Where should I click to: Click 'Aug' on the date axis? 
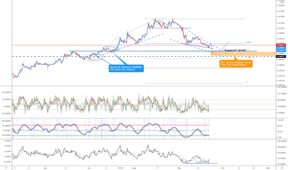[134, 168]
